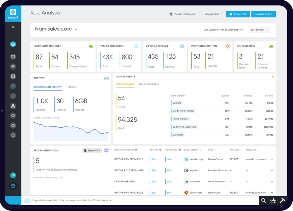293x211 pixels.
Task: Click the sqr-dev data system
Action: (x=191, y=170)
